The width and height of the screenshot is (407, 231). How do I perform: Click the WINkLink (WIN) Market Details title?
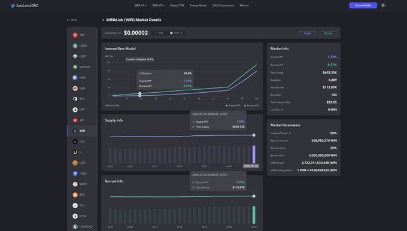point(133,20)
